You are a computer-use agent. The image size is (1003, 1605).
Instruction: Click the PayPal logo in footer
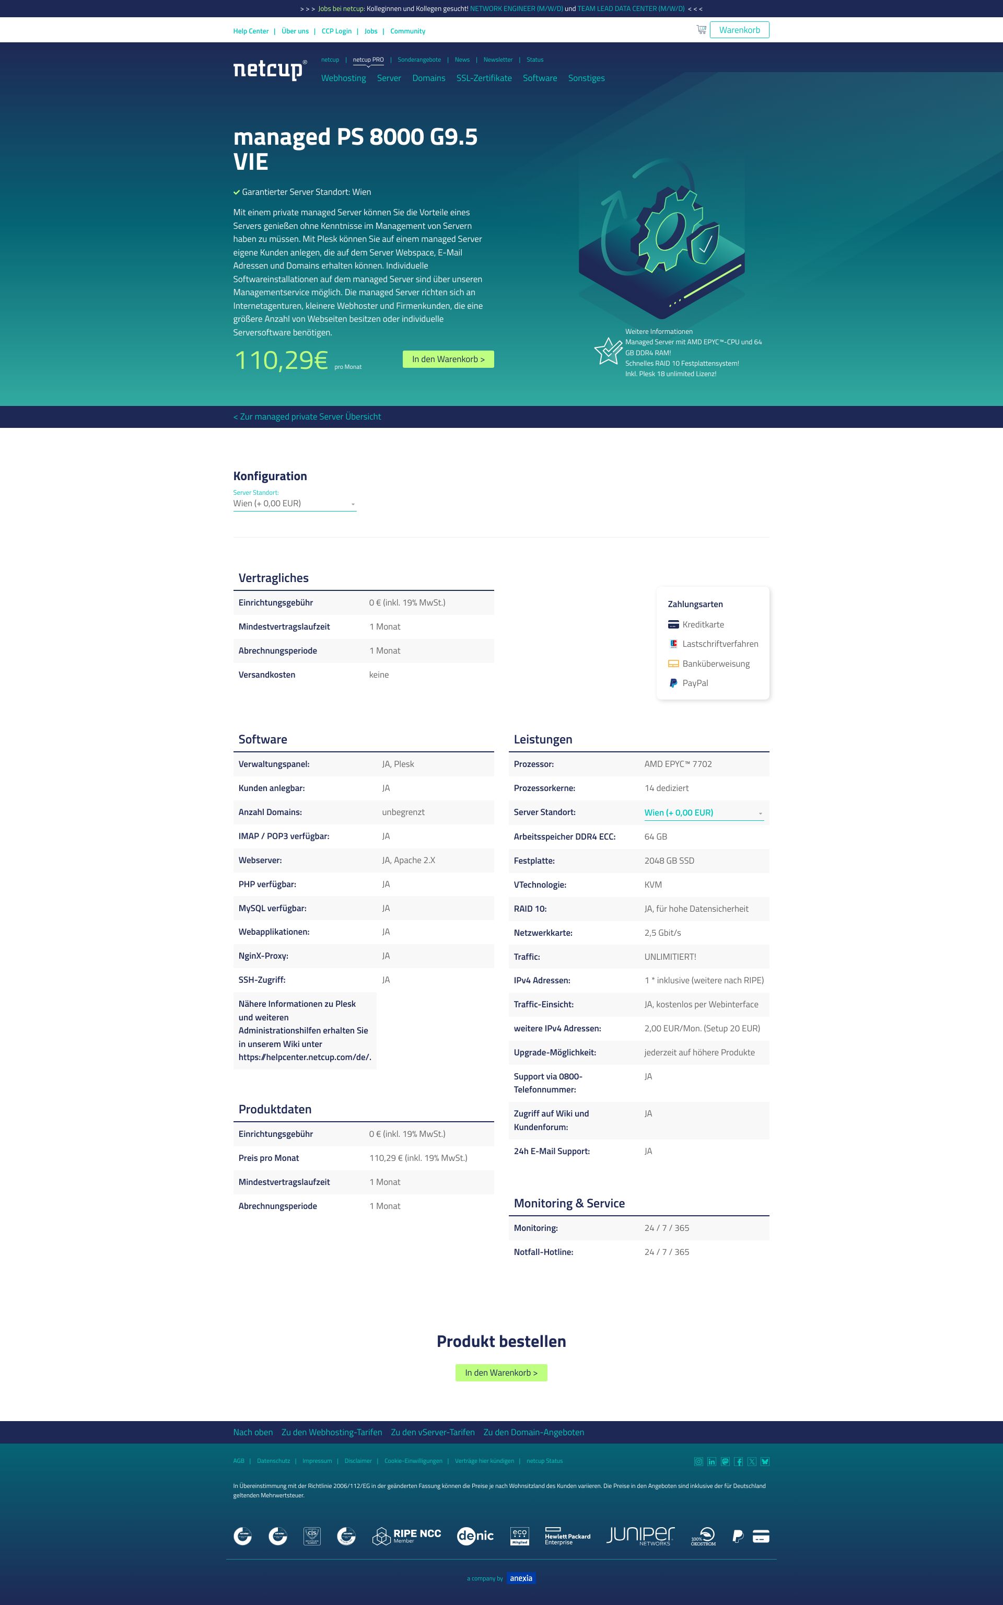tap(738, 1536)
